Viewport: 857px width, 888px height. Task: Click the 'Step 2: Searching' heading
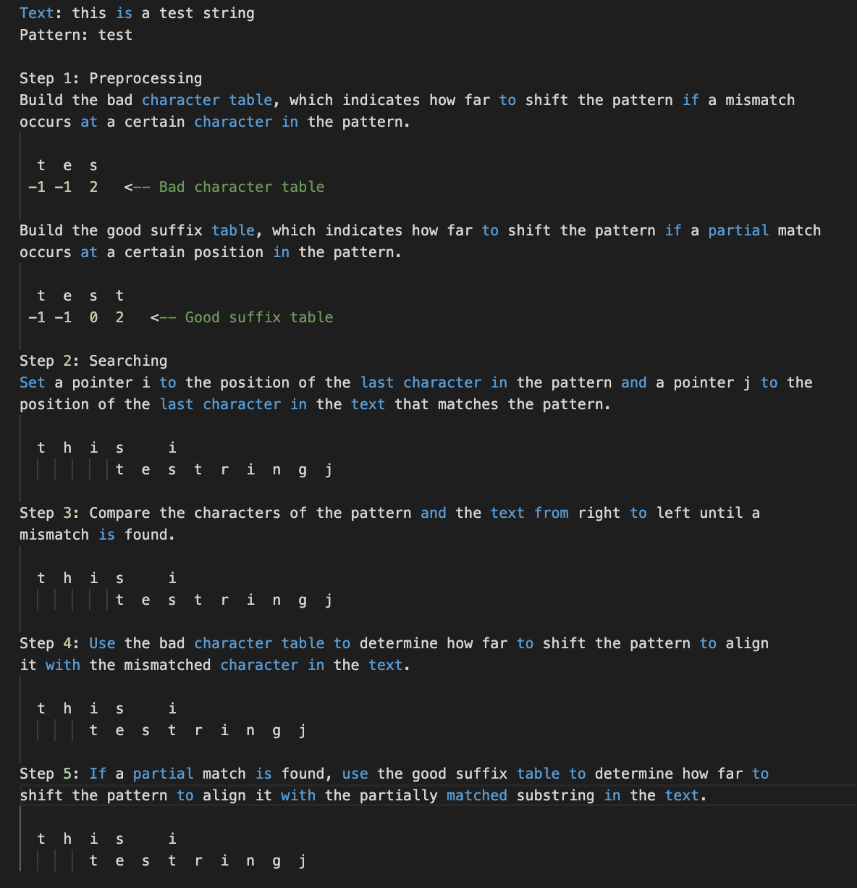(x=93, y=361)
